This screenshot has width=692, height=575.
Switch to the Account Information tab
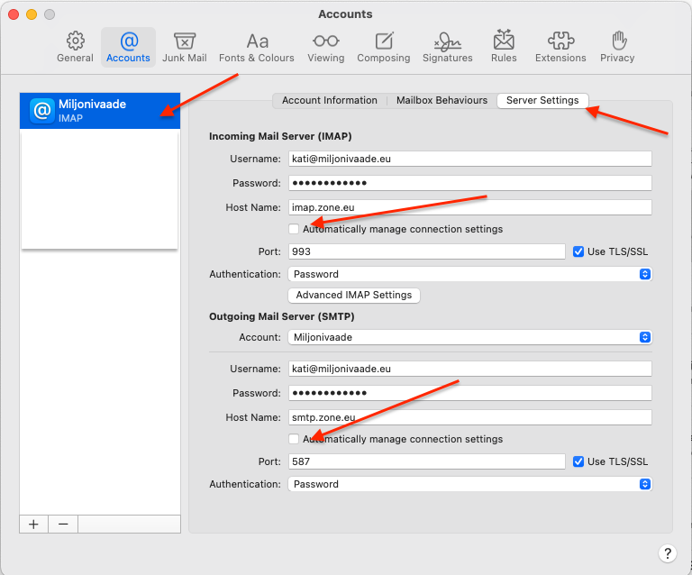(x=329, y=100)
